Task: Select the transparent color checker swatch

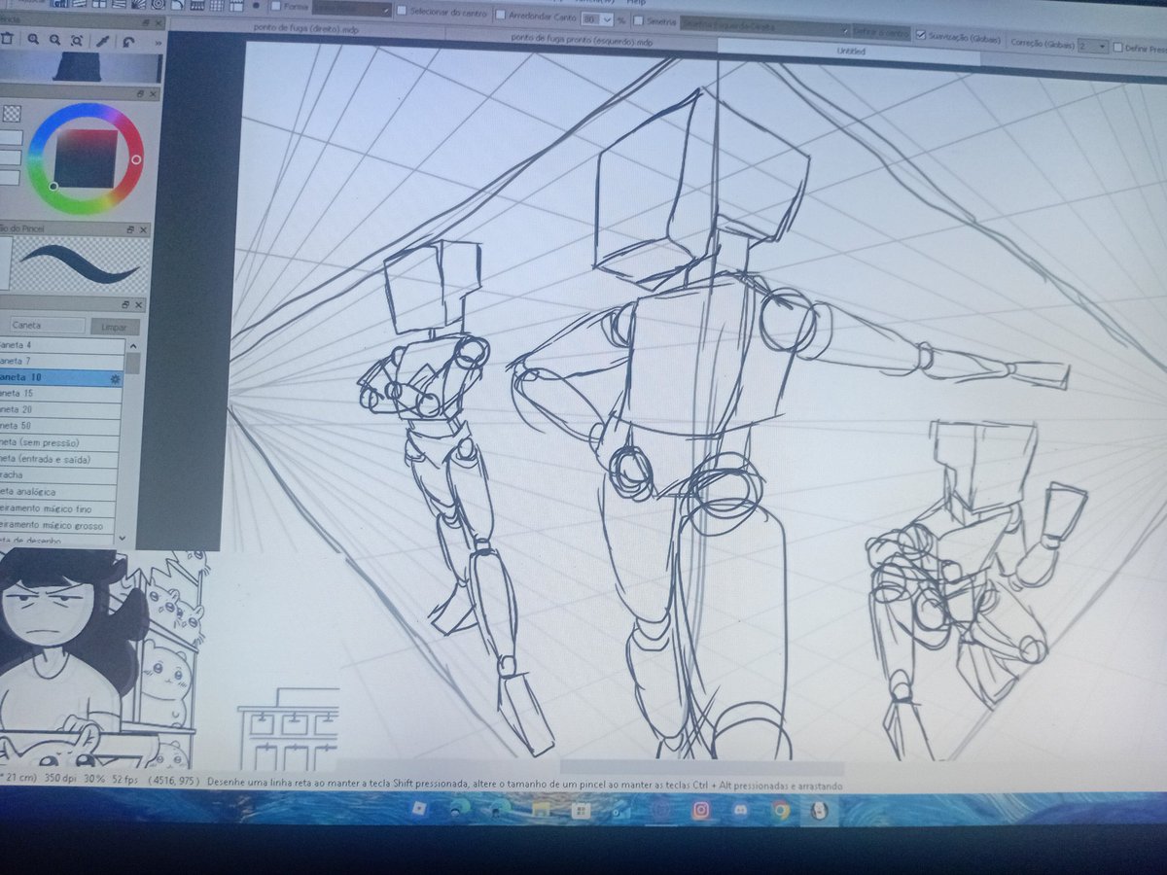Action: click(x=11, y=114)
